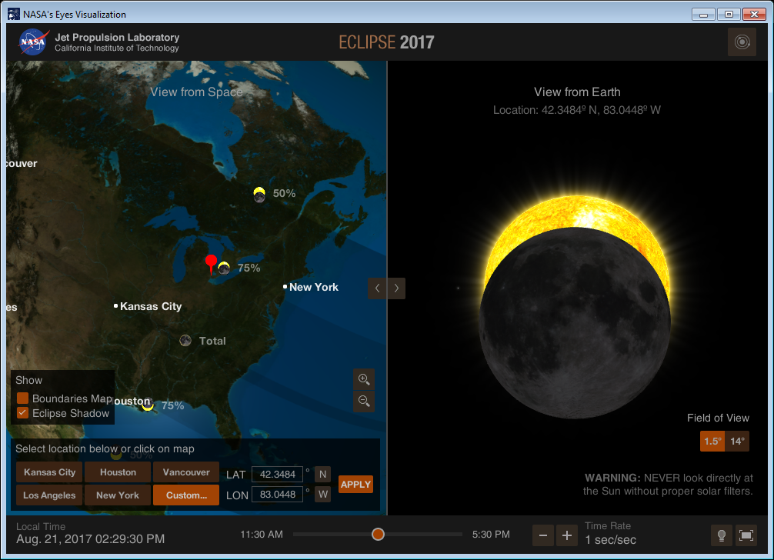Viewport: 774px width, 560px height.
Task: Click the LAT input field
Action: coord(277,474)
